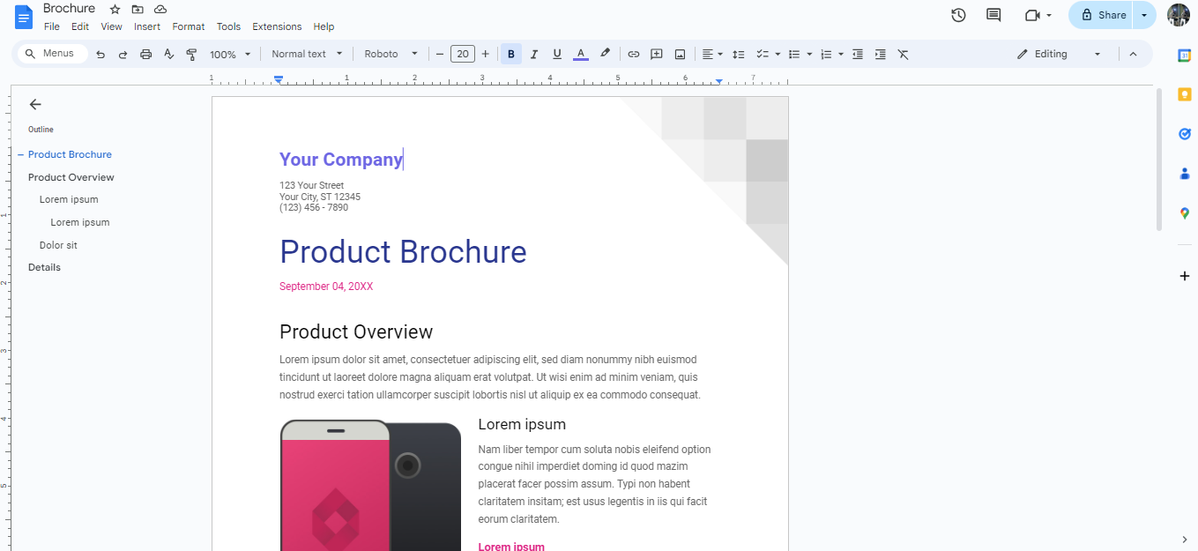Decrease the indent
The image size is (1198, 551).
pyautogui.click(x=857, y=54)
